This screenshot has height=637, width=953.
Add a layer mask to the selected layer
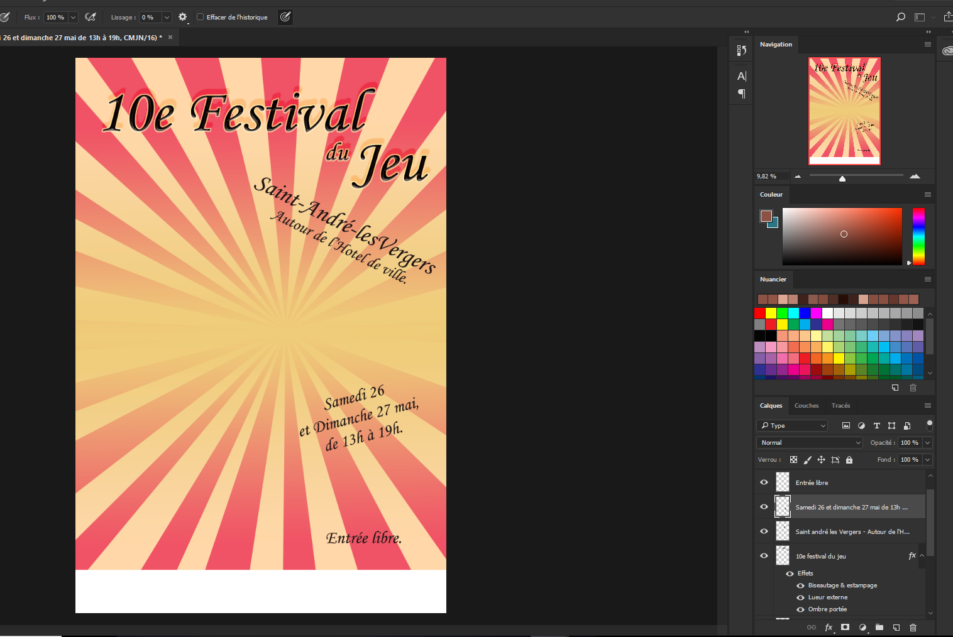(846, 627)
